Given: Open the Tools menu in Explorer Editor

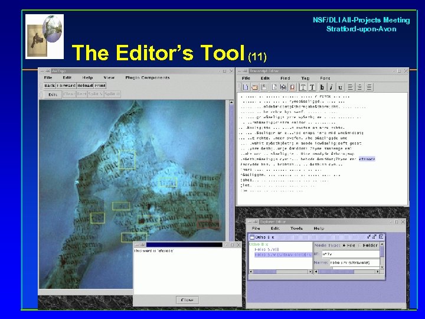Looking at the screenshot, I should 296,229.
